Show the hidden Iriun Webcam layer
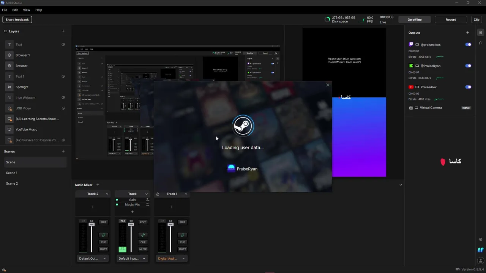 coord(63,97)
